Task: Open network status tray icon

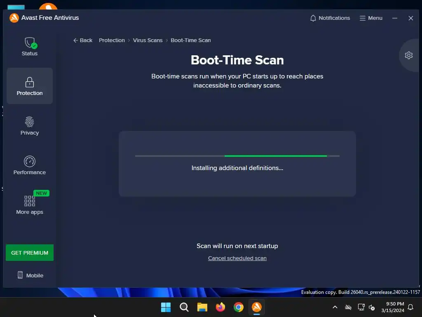Action: click(x=361, y=307)
